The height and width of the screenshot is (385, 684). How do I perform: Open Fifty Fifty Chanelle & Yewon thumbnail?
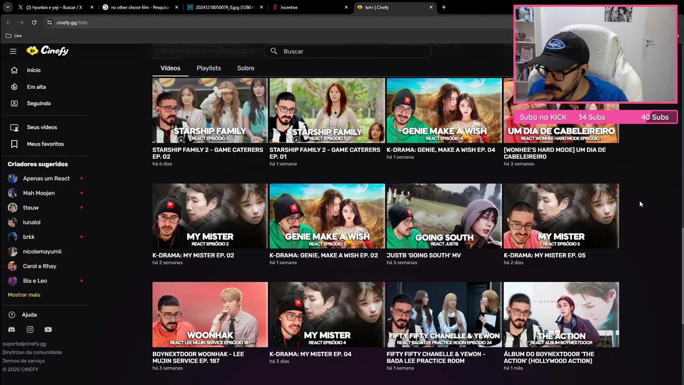tap(444, 315)
